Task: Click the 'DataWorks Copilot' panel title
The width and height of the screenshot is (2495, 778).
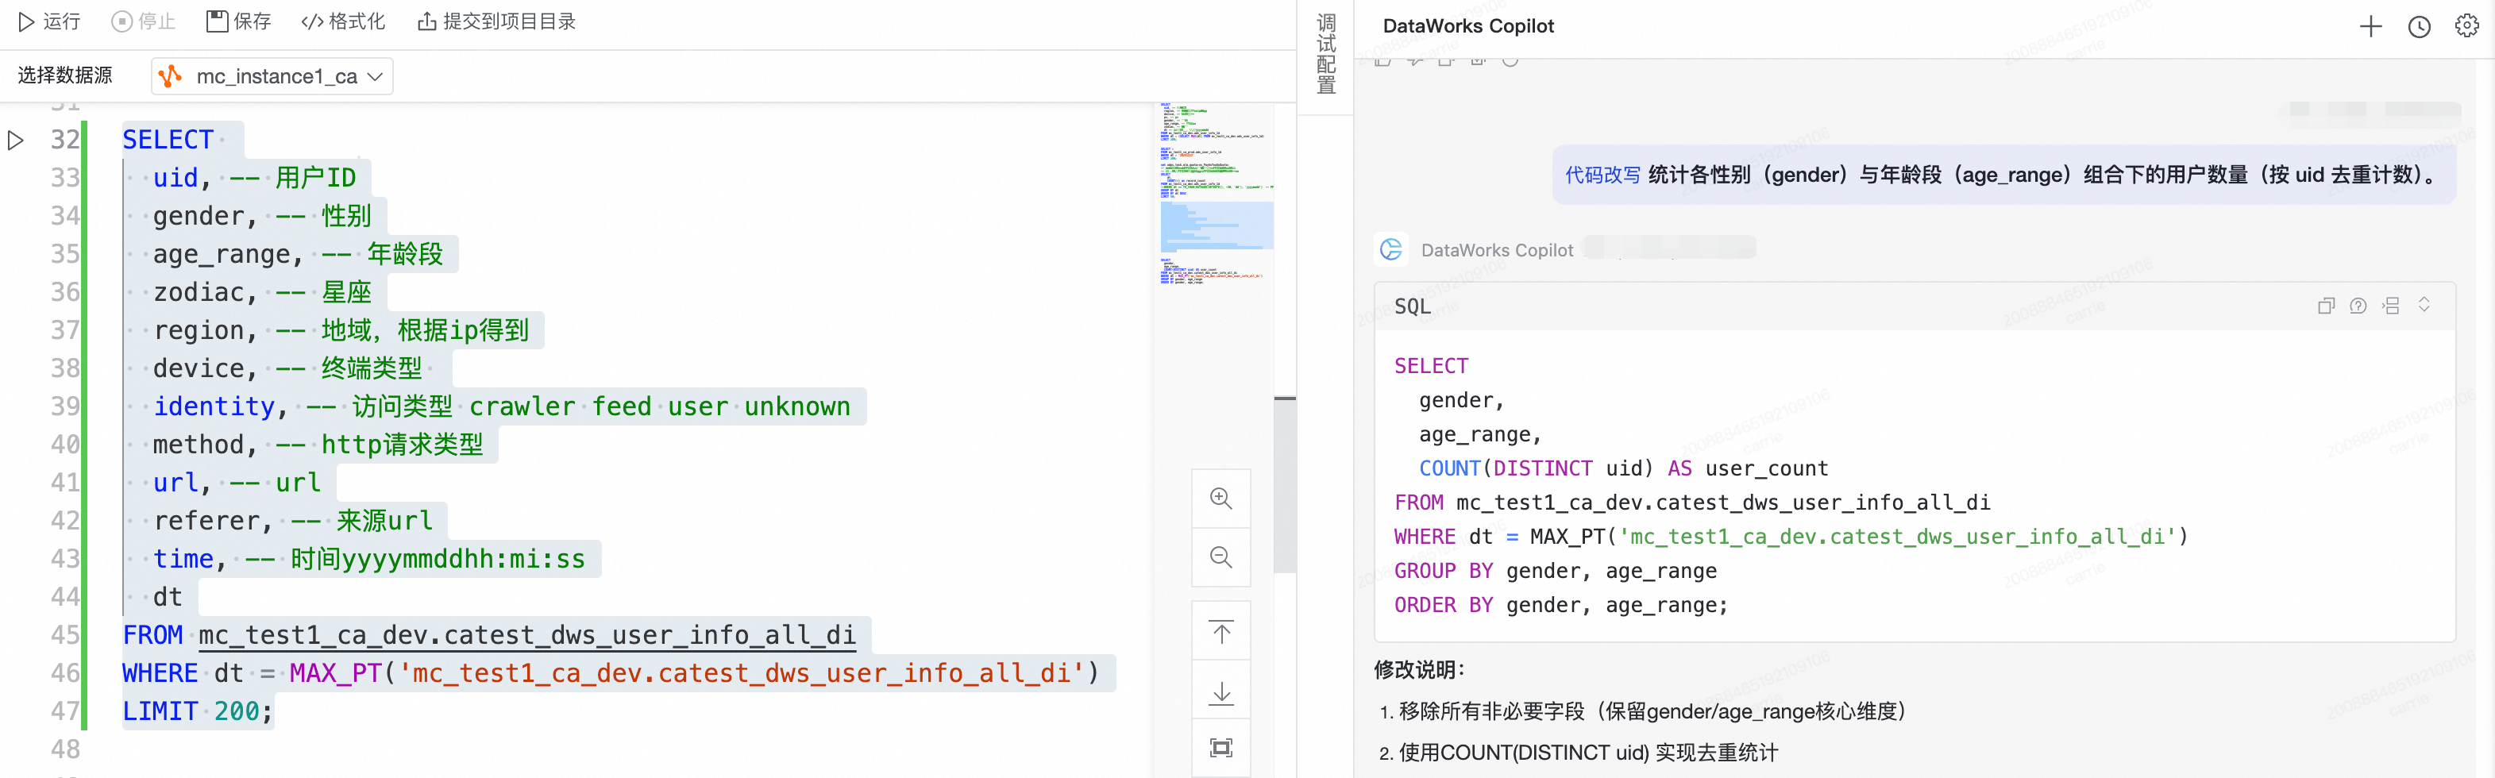Action: [x=1467, y=26]
